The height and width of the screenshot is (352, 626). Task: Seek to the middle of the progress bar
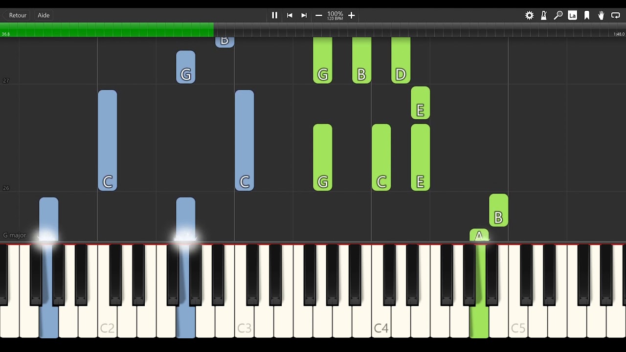click(313, 29)
